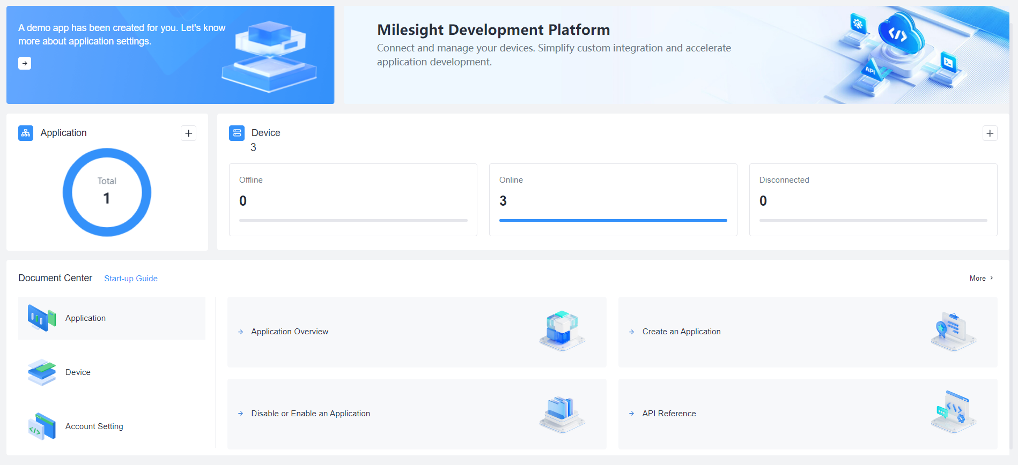The image size is (1018, 465).
Task: Click the Application panel header icon
Action: [26, 133]
